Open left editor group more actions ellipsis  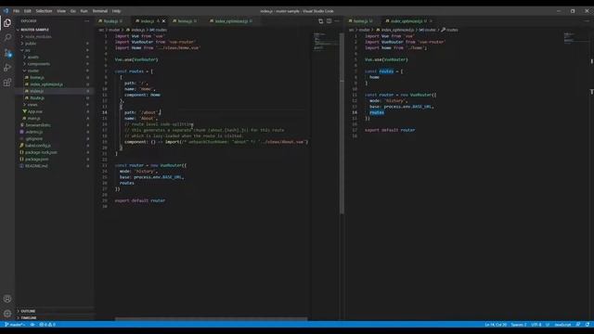tap(337, 21)
